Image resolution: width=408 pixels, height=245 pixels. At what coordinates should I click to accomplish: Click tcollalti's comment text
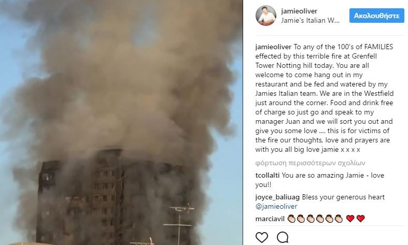coord(320,180)
